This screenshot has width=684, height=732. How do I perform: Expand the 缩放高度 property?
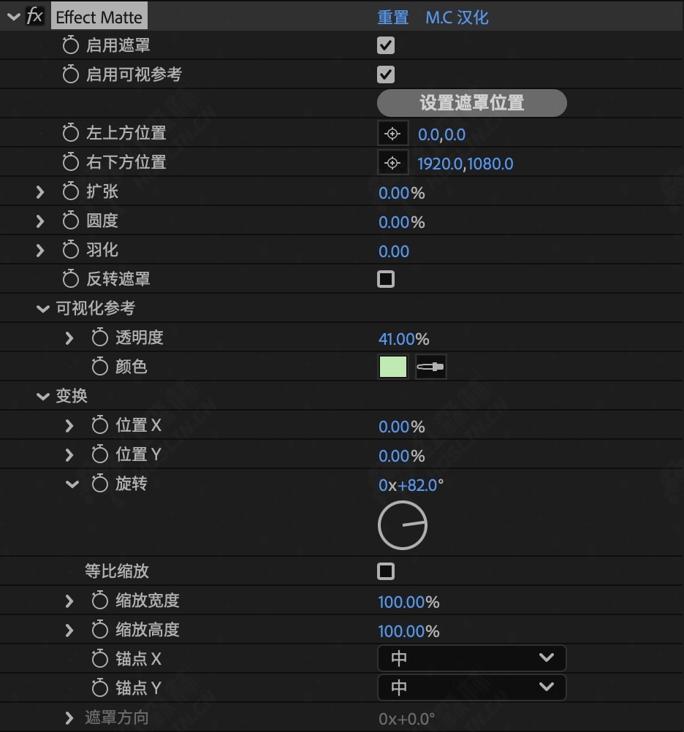[x=69, y=630]
